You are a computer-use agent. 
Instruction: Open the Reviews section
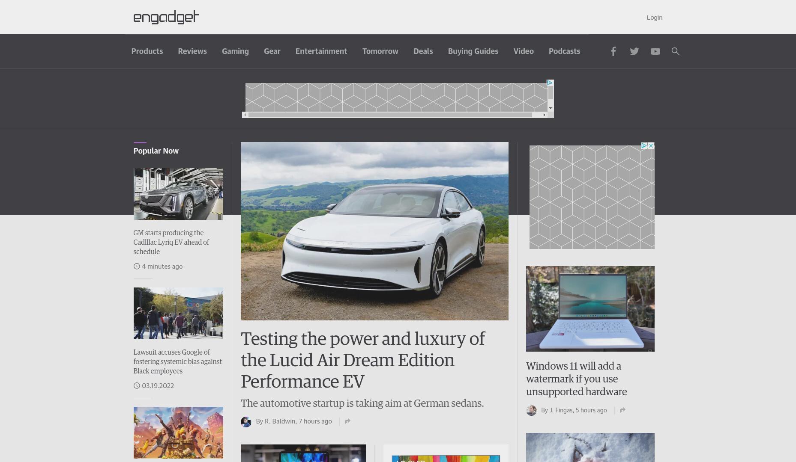(192, 51)
